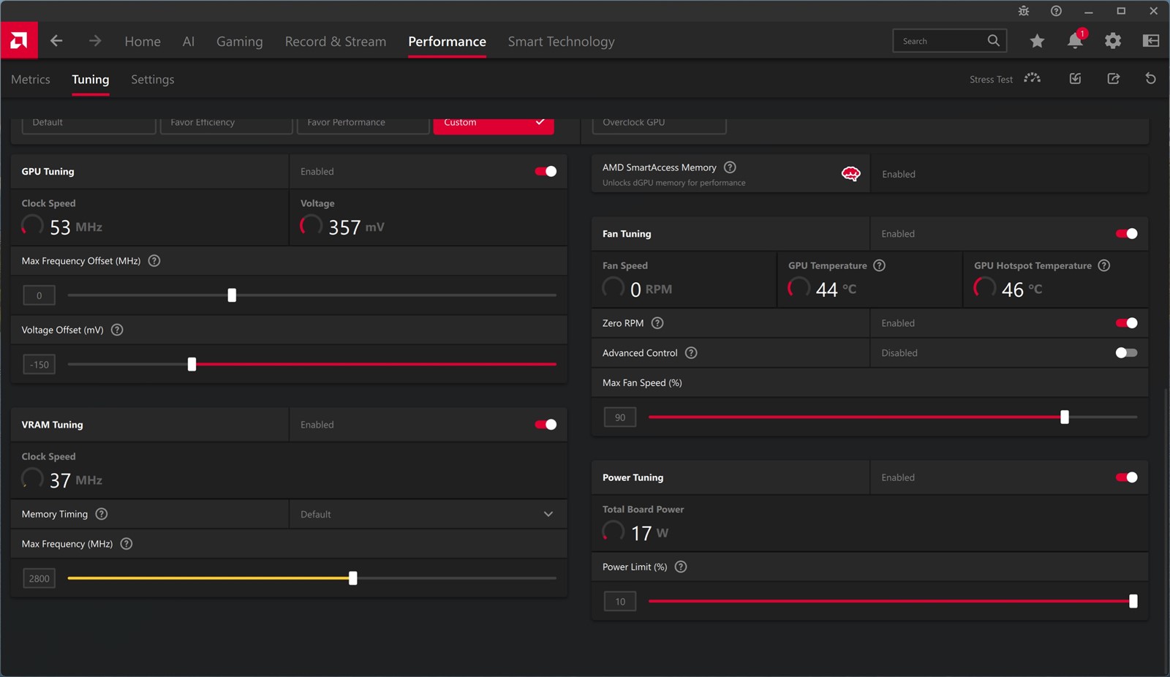Image resolution: width=1170 pixels, height=677 pixels.
Task: Open help for GPU Hotspot Temperature
Action: 1104,265
